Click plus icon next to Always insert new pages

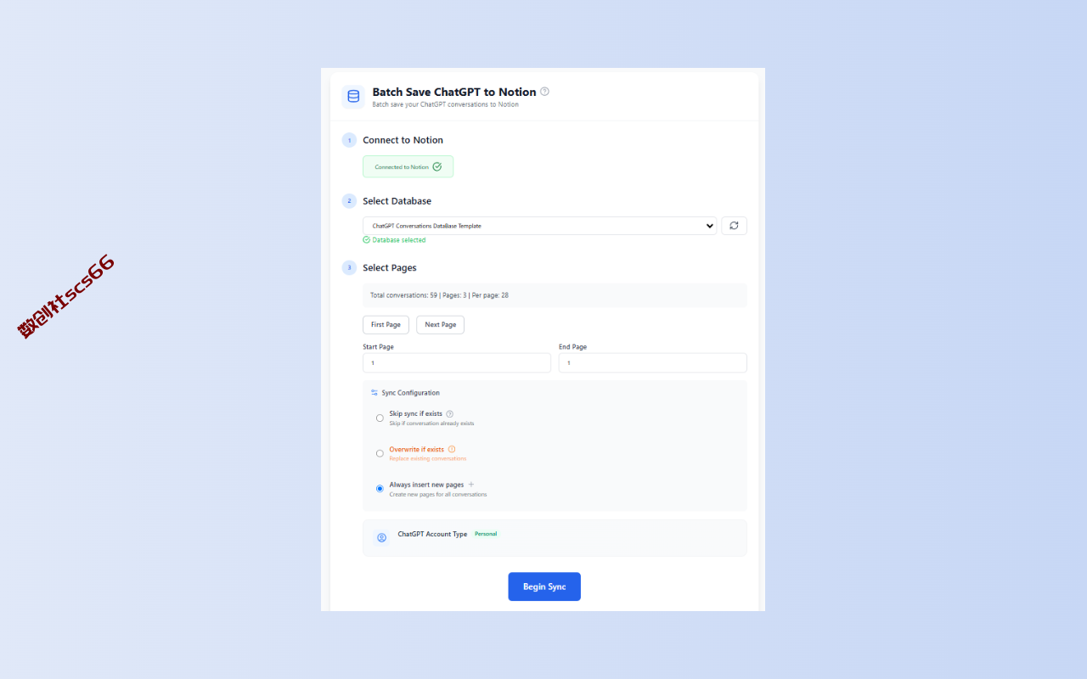tap(471, 485)
